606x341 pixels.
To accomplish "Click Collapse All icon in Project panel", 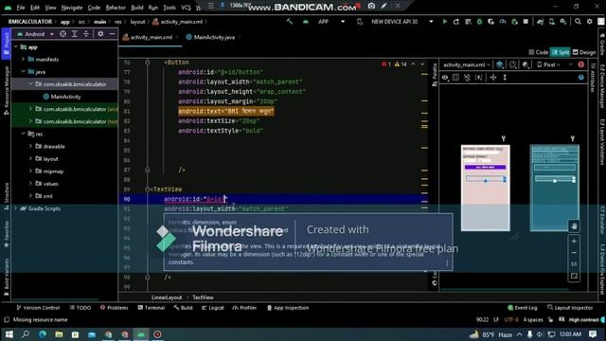I will pos(86,34).
